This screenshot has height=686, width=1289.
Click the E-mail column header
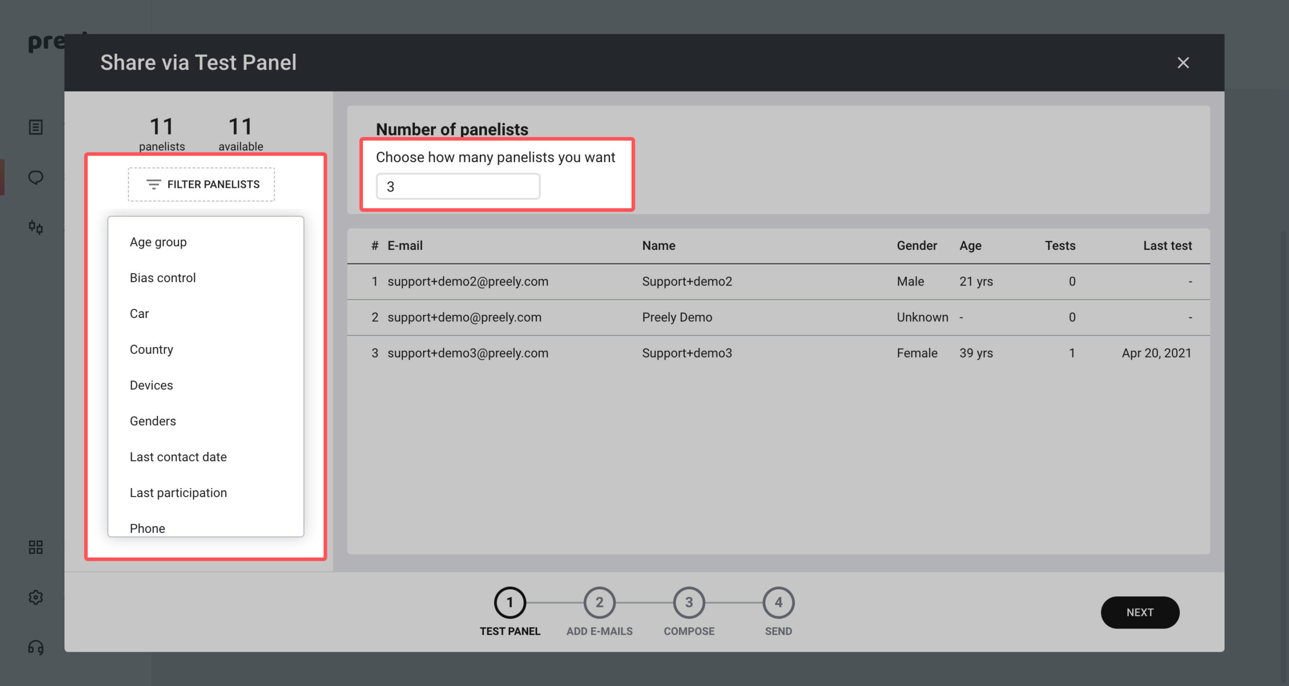coord(405,246)
